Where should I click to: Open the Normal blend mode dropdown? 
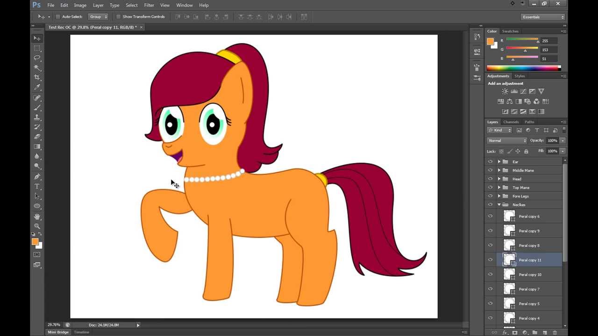[x=507, y=140]
